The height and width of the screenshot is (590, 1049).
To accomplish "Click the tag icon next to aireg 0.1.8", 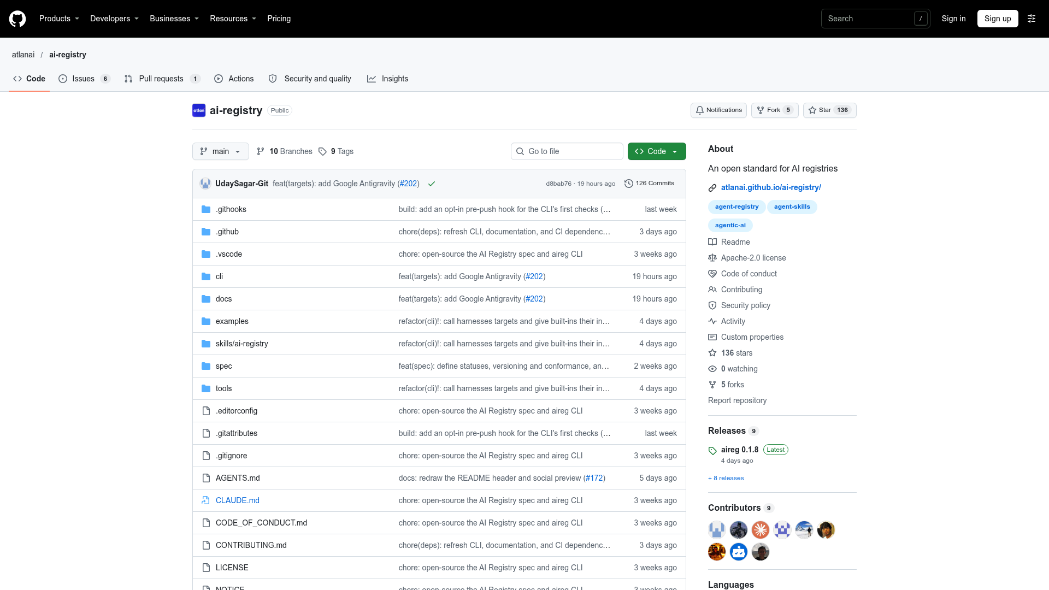I will coord(712,451).
